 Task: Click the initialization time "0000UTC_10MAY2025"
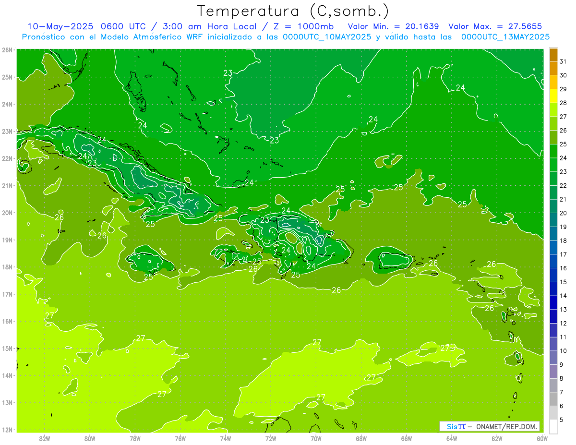coord(327,37)
